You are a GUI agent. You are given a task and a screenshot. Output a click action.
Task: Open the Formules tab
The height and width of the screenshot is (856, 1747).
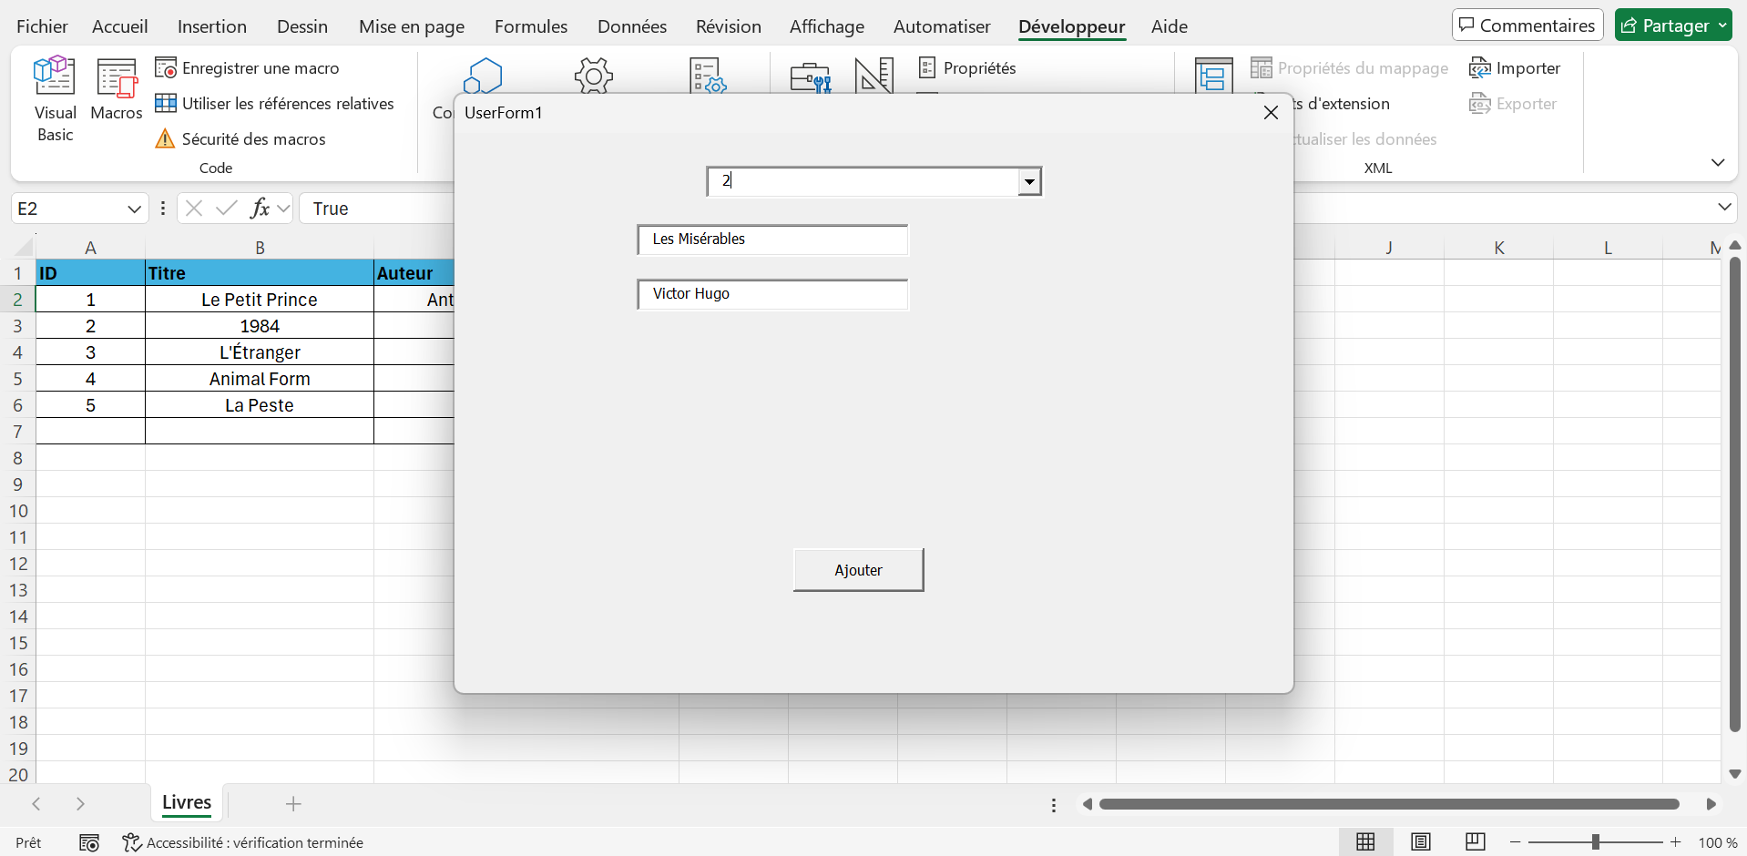coord(531,26)
